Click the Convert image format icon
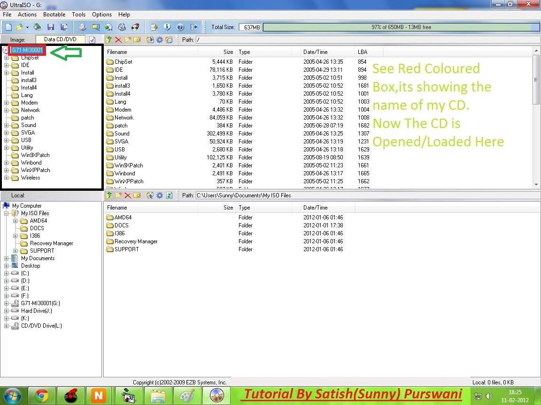The height and width of the screenshot is (405, 541). (x=96, y=27)
